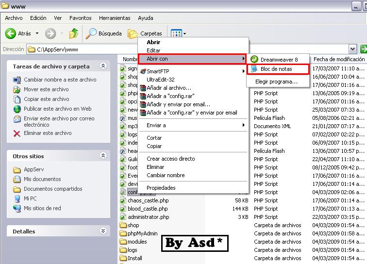Select Abrir con menu entry
This screenshot has height=264, width=367.
coord(192,59)
